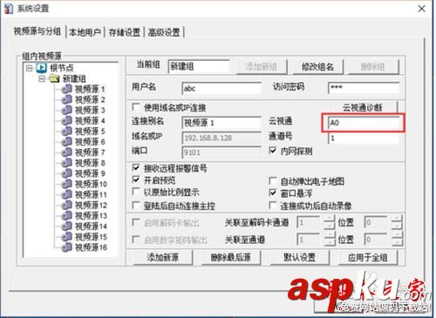Enable 连接成功后自动录像 checkbox
436x318 pixels.
pos(273,206)
